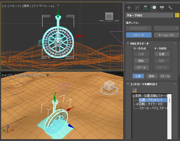Click 回転 under キーを削除
Screen dimensions: 180x141
[x=162, y=61]
